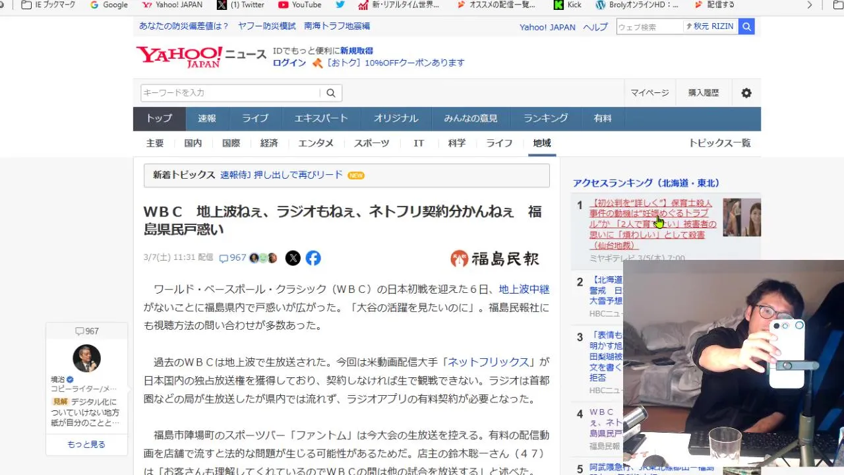Viewport: 844px width, 475px height.
Task: Select the みんなの意見 tab
Action: [x=471, y=119]
